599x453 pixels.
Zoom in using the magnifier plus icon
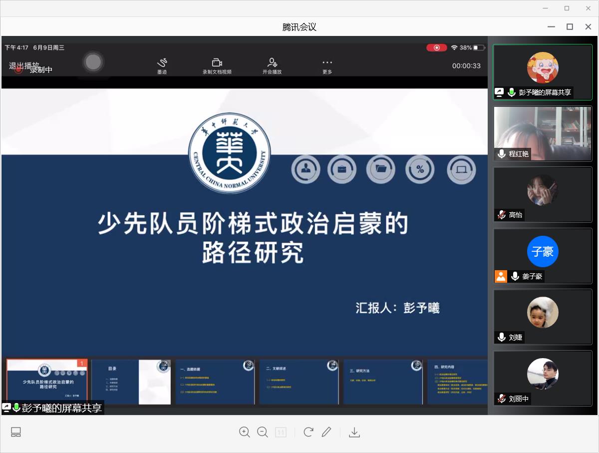point(244,432)
